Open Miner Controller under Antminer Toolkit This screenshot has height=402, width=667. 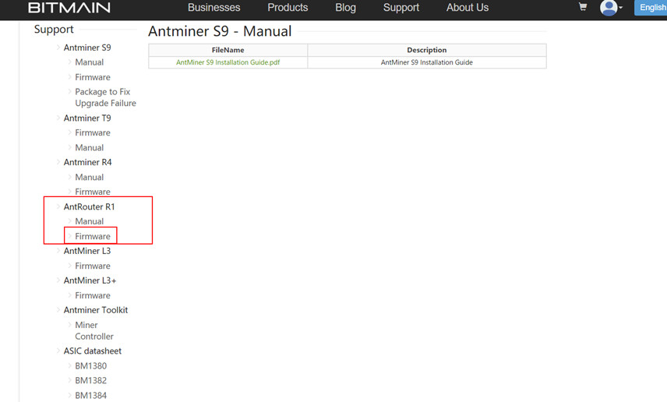click(94, 330)
